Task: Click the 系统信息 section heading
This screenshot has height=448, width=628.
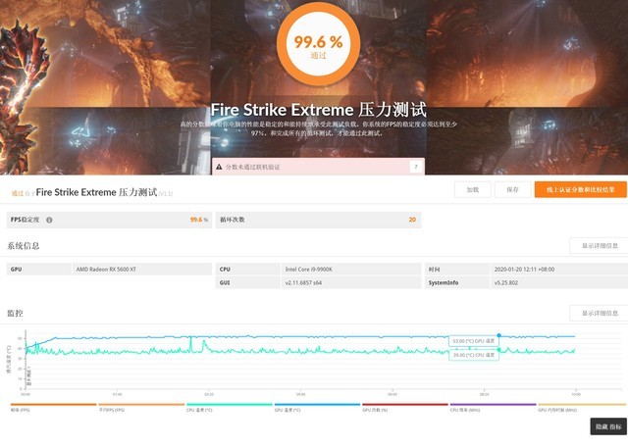Action: click(x=24, y=246)
